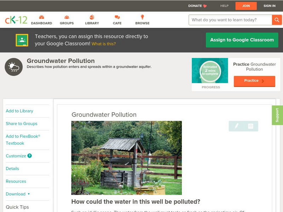Select Add to Library in sidebar

[x=19, y=111]
